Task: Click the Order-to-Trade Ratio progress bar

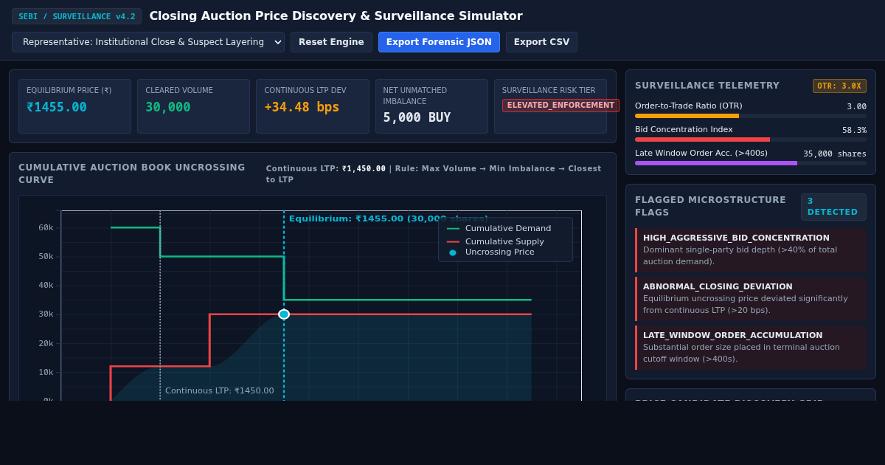Action: [x=751, y=116]
